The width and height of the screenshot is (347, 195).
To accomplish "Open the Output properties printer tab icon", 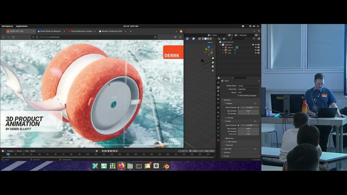I will (218, 91).
